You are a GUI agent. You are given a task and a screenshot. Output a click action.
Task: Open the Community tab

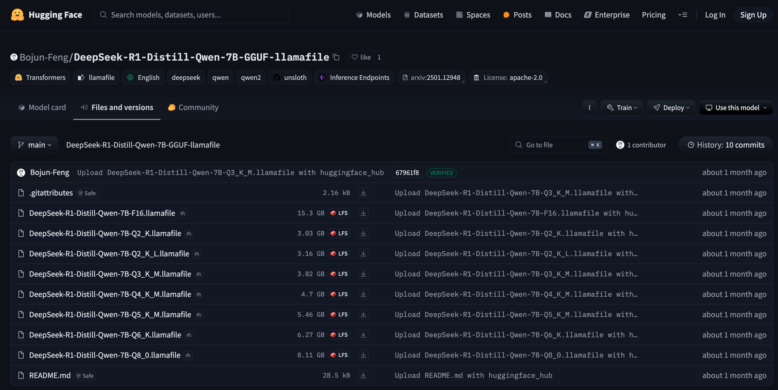(193, 107)
